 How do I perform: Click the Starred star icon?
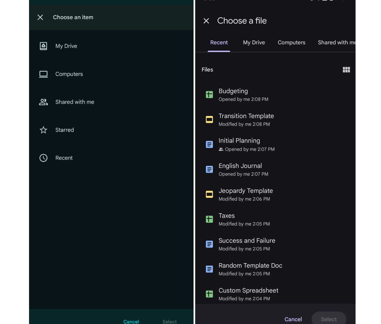pyautogui.click(x=43, y=130)
